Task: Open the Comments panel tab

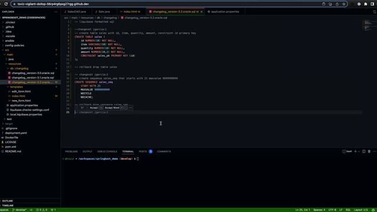Action: pos(164,151)
